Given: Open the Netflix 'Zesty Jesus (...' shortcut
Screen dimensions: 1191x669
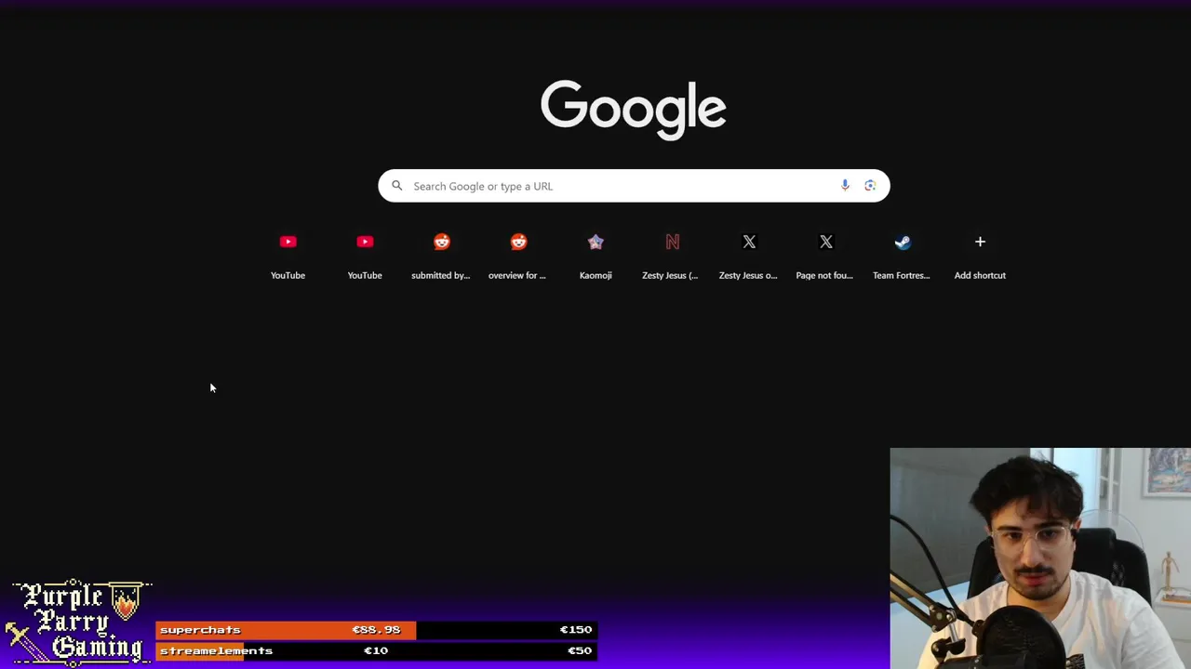Looking at the screenshot, I should 672,254.
